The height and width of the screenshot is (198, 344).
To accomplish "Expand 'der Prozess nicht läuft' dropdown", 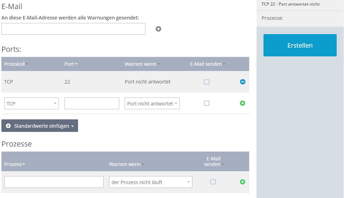I will [151, 182].
